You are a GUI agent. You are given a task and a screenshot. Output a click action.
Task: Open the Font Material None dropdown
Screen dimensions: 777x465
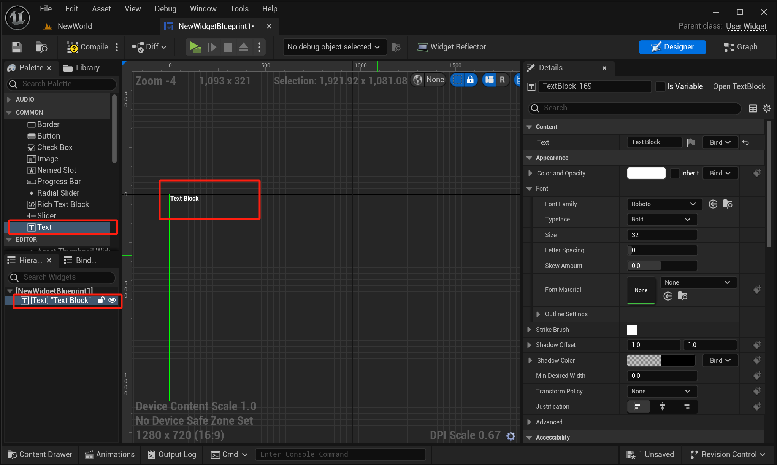click(x=698, y=282)
